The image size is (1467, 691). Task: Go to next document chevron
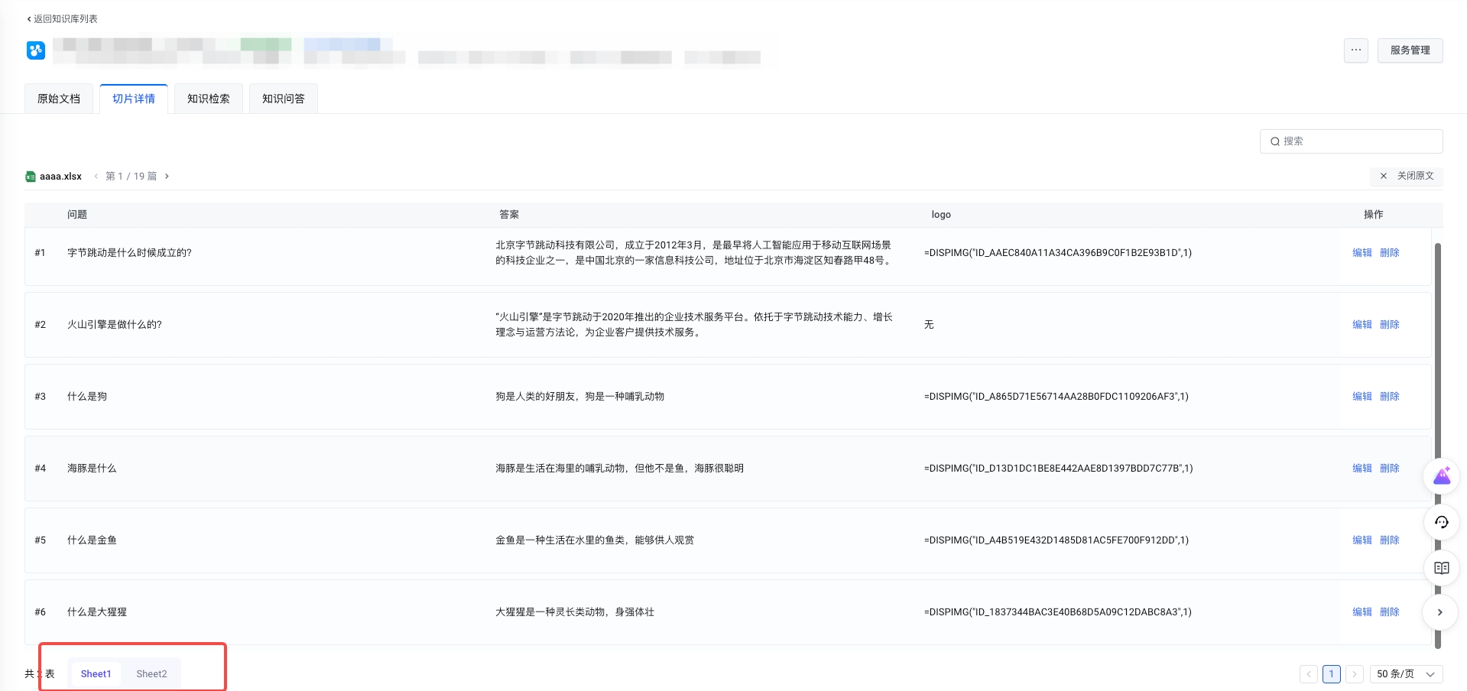[x=167, y=177]
